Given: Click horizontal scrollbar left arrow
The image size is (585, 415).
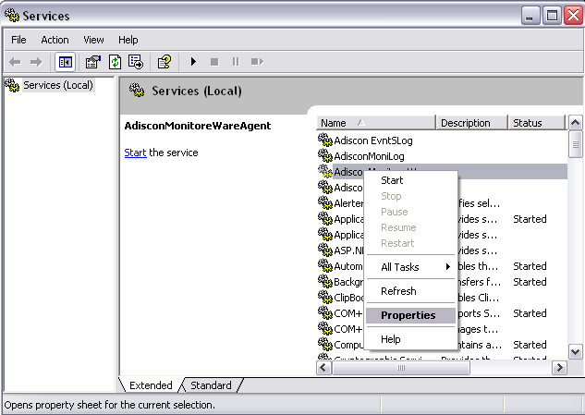Looking at the screenshot, I should pos(323,368).
